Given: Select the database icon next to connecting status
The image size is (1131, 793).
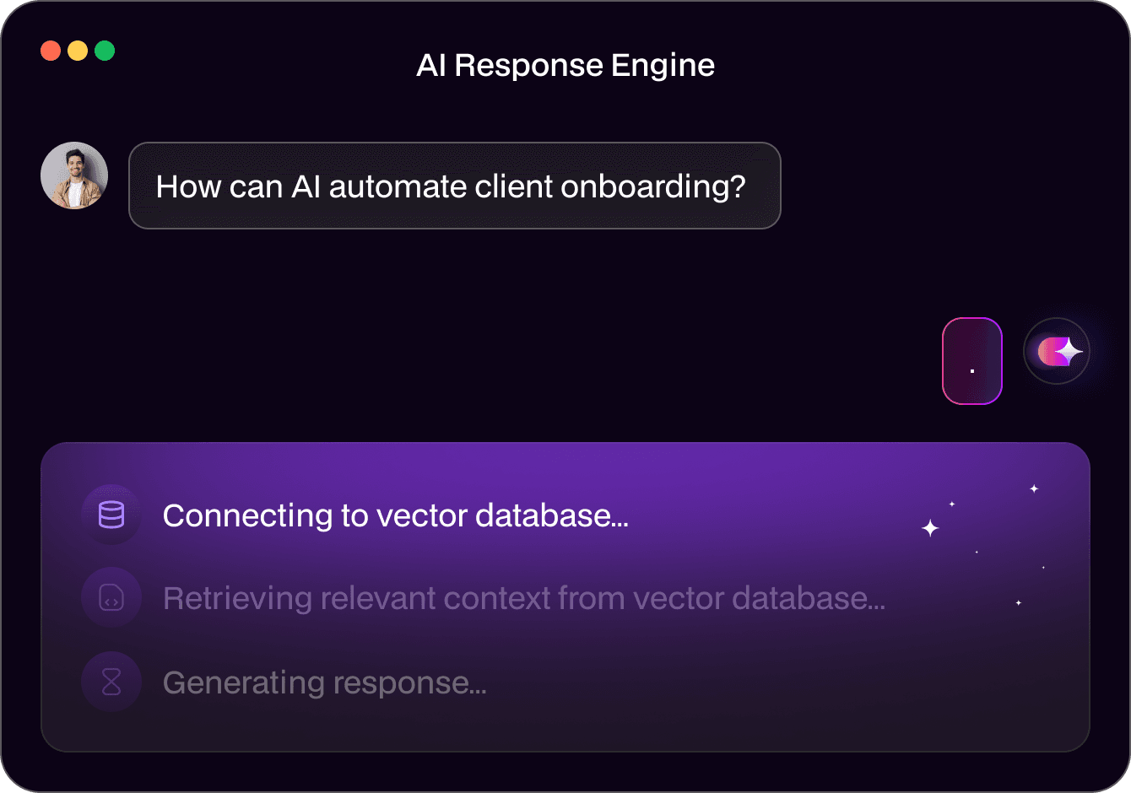Looking at the screenshot, I should tap(111, 515).
